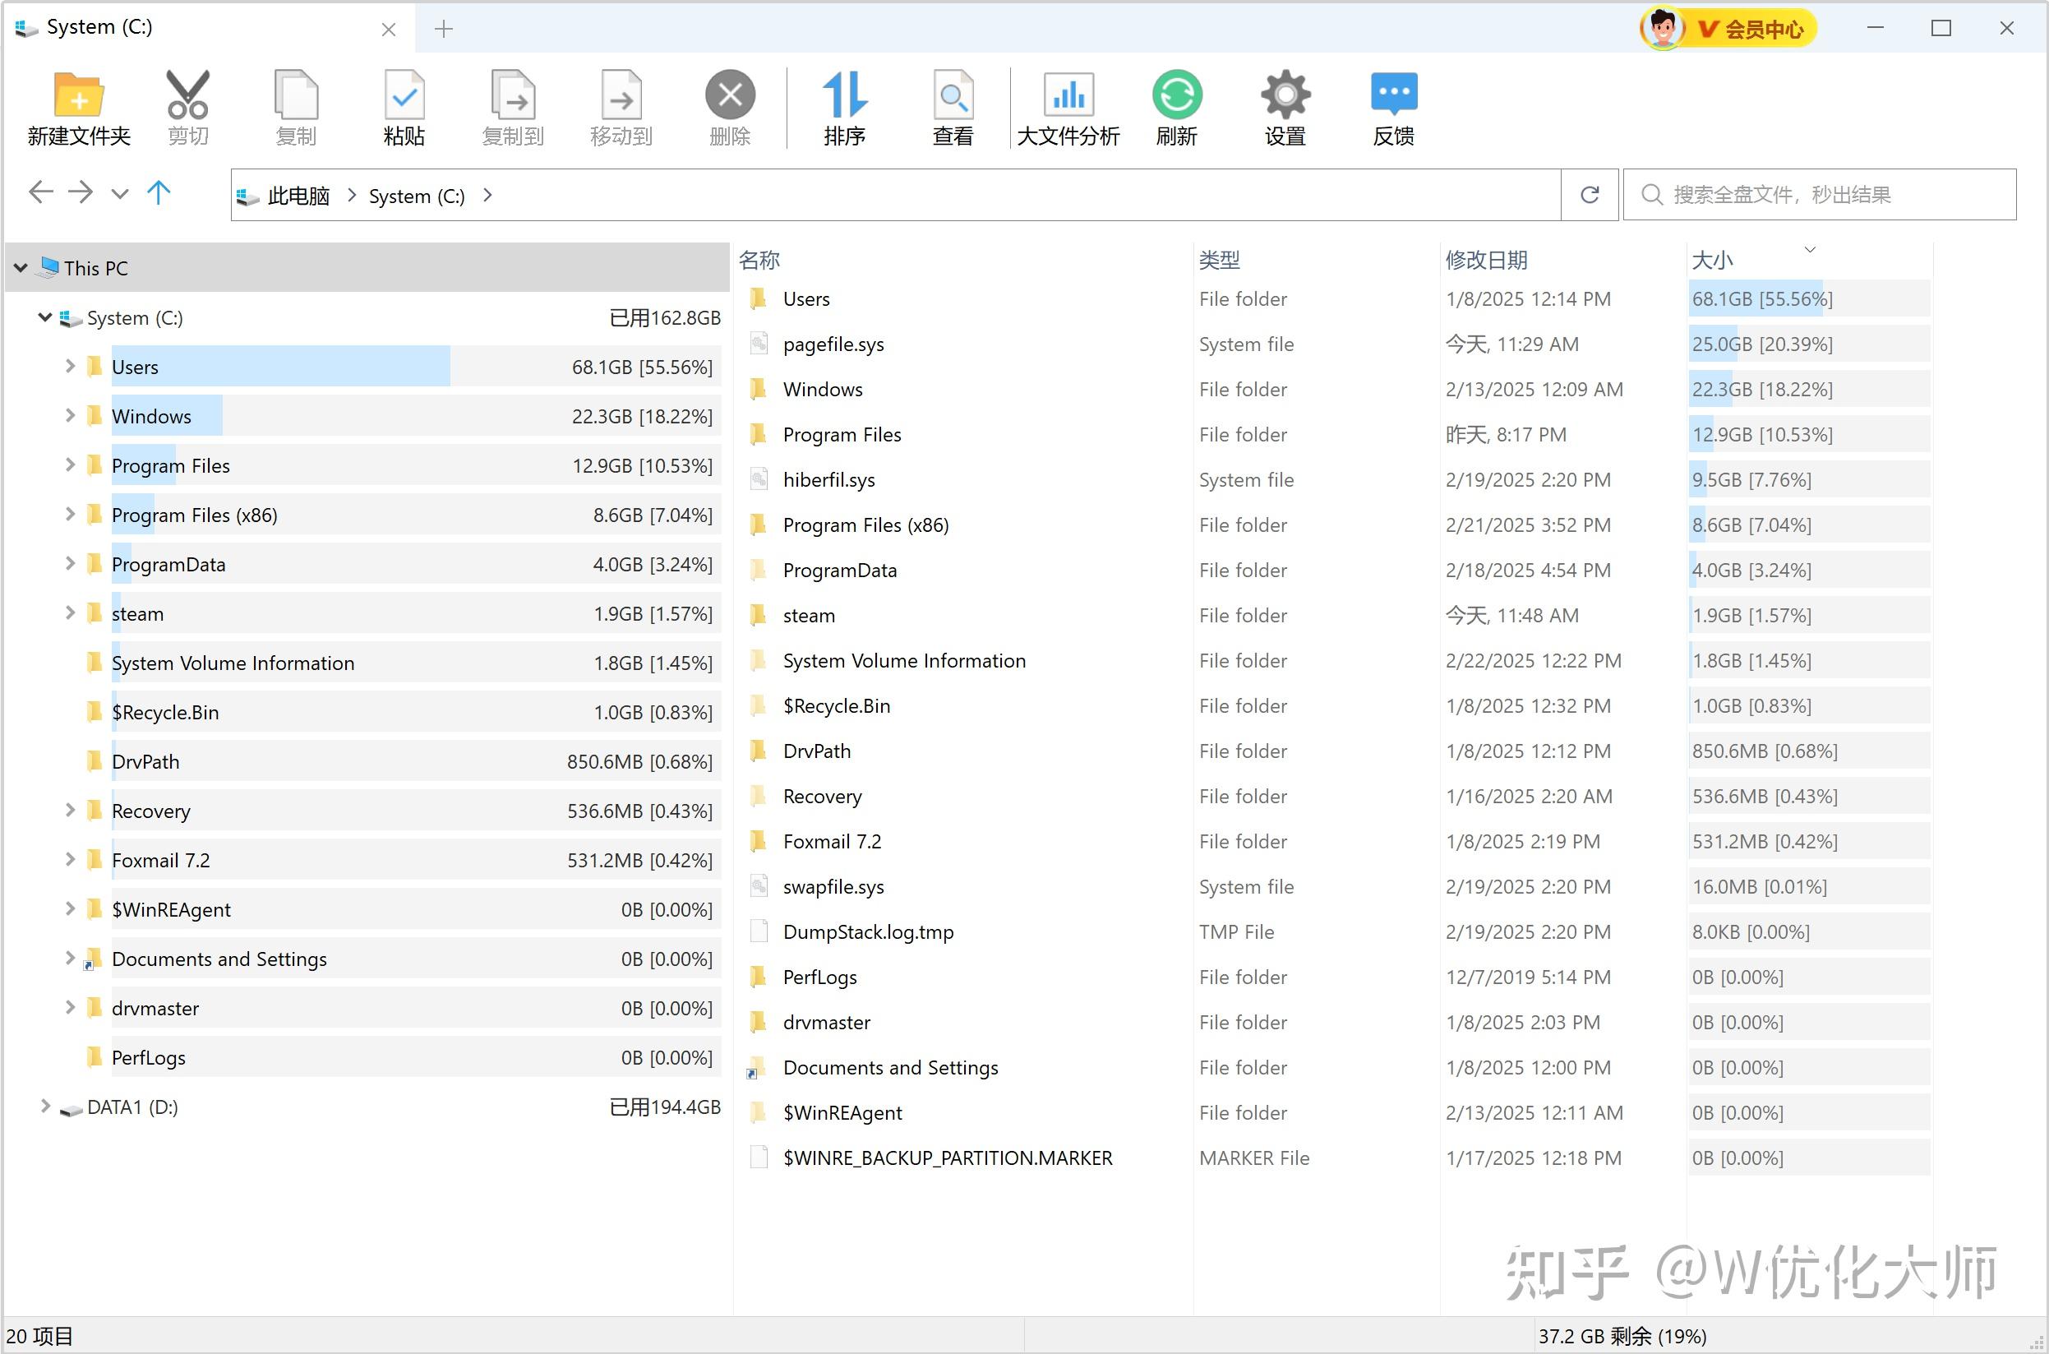Screen dimensions: 2049x1354
Task: Launch 大文件分析 (large file analysis)
Action: click(1068, 106)
